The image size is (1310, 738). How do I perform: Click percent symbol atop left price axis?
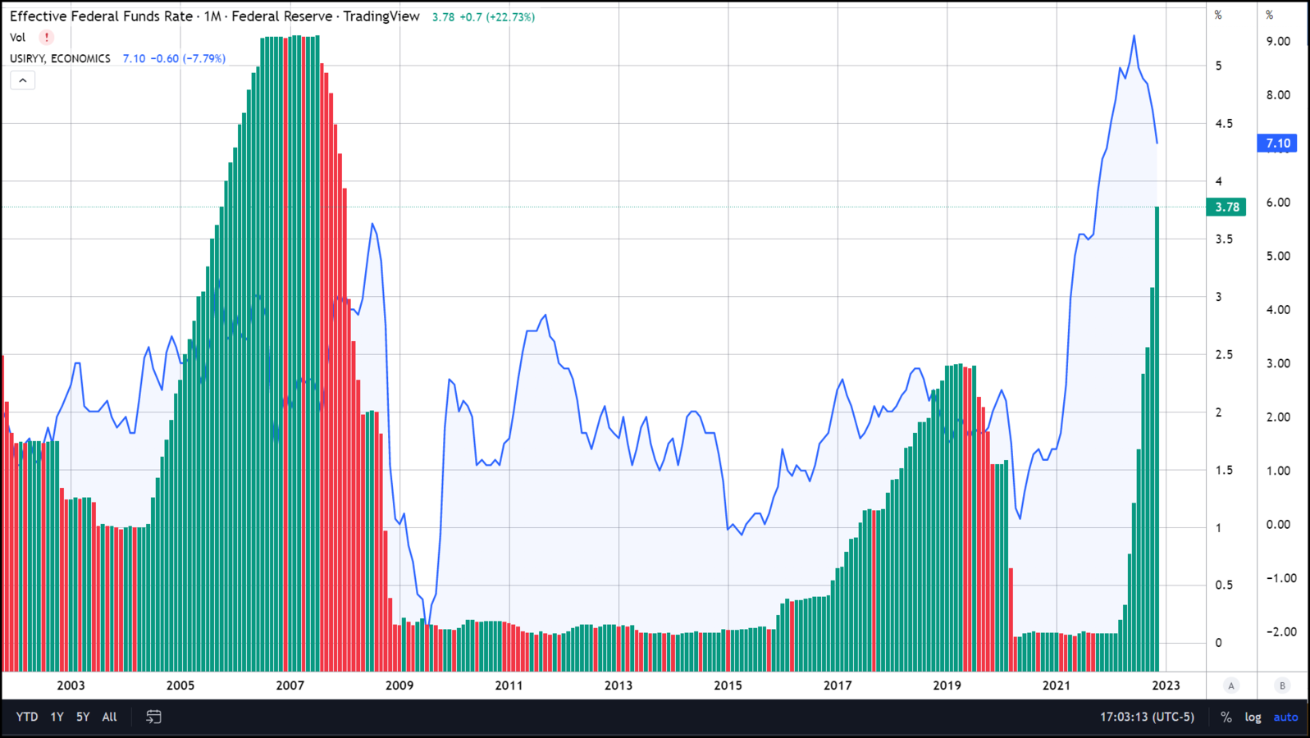[1218, 15]
